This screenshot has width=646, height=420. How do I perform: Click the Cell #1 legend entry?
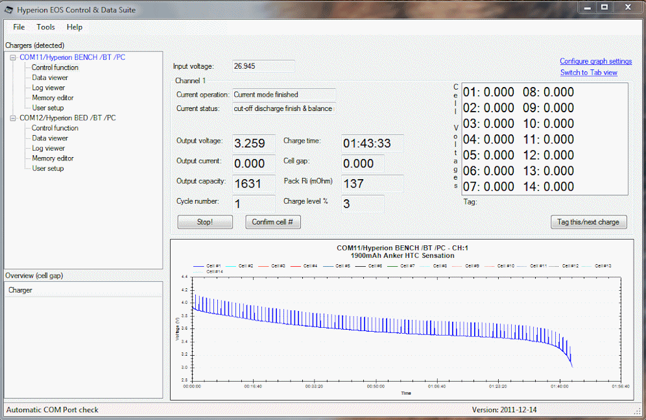(213, 266)
